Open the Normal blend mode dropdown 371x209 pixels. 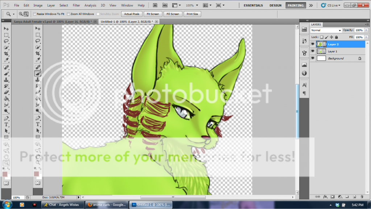pyautogui.click(x=326, y=30)
